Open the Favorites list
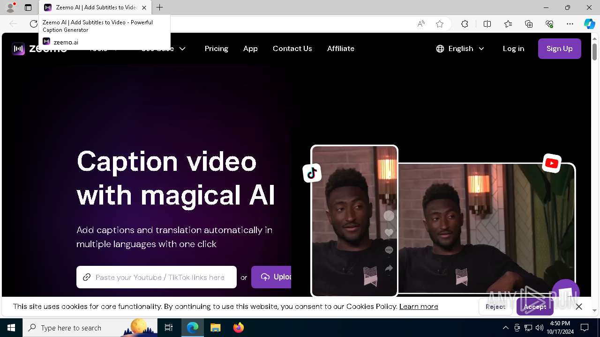Viewport: 600px width, 337px height. coord(508,24)
